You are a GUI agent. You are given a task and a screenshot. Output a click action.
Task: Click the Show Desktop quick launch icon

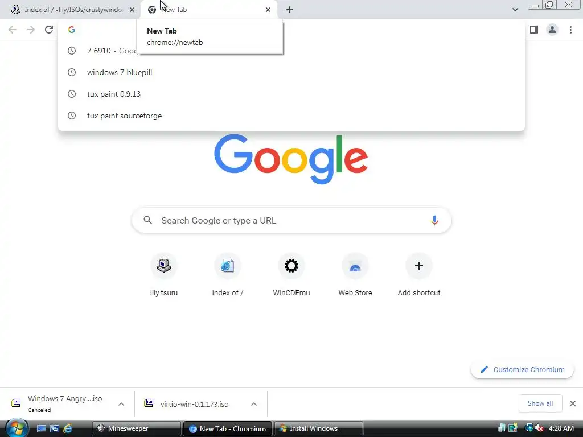click(41, 429)
